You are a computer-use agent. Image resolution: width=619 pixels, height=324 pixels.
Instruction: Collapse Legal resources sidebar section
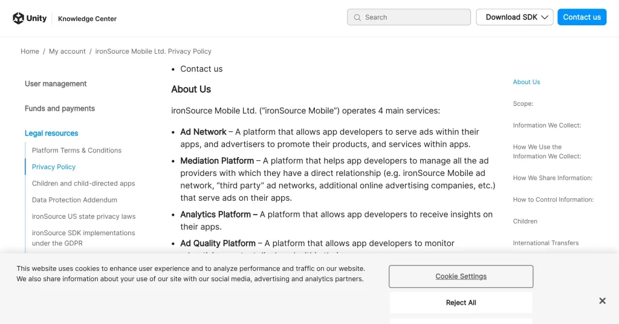pos(51,134)
